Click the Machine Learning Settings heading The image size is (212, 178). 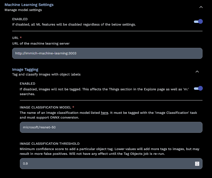point(29,5)
